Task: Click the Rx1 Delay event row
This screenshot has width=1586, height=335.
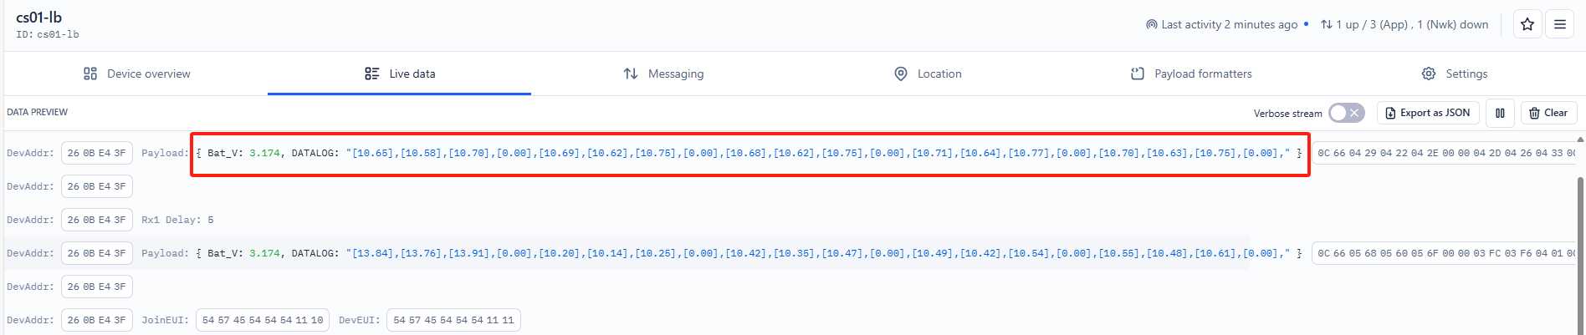Action: (626, 220)
